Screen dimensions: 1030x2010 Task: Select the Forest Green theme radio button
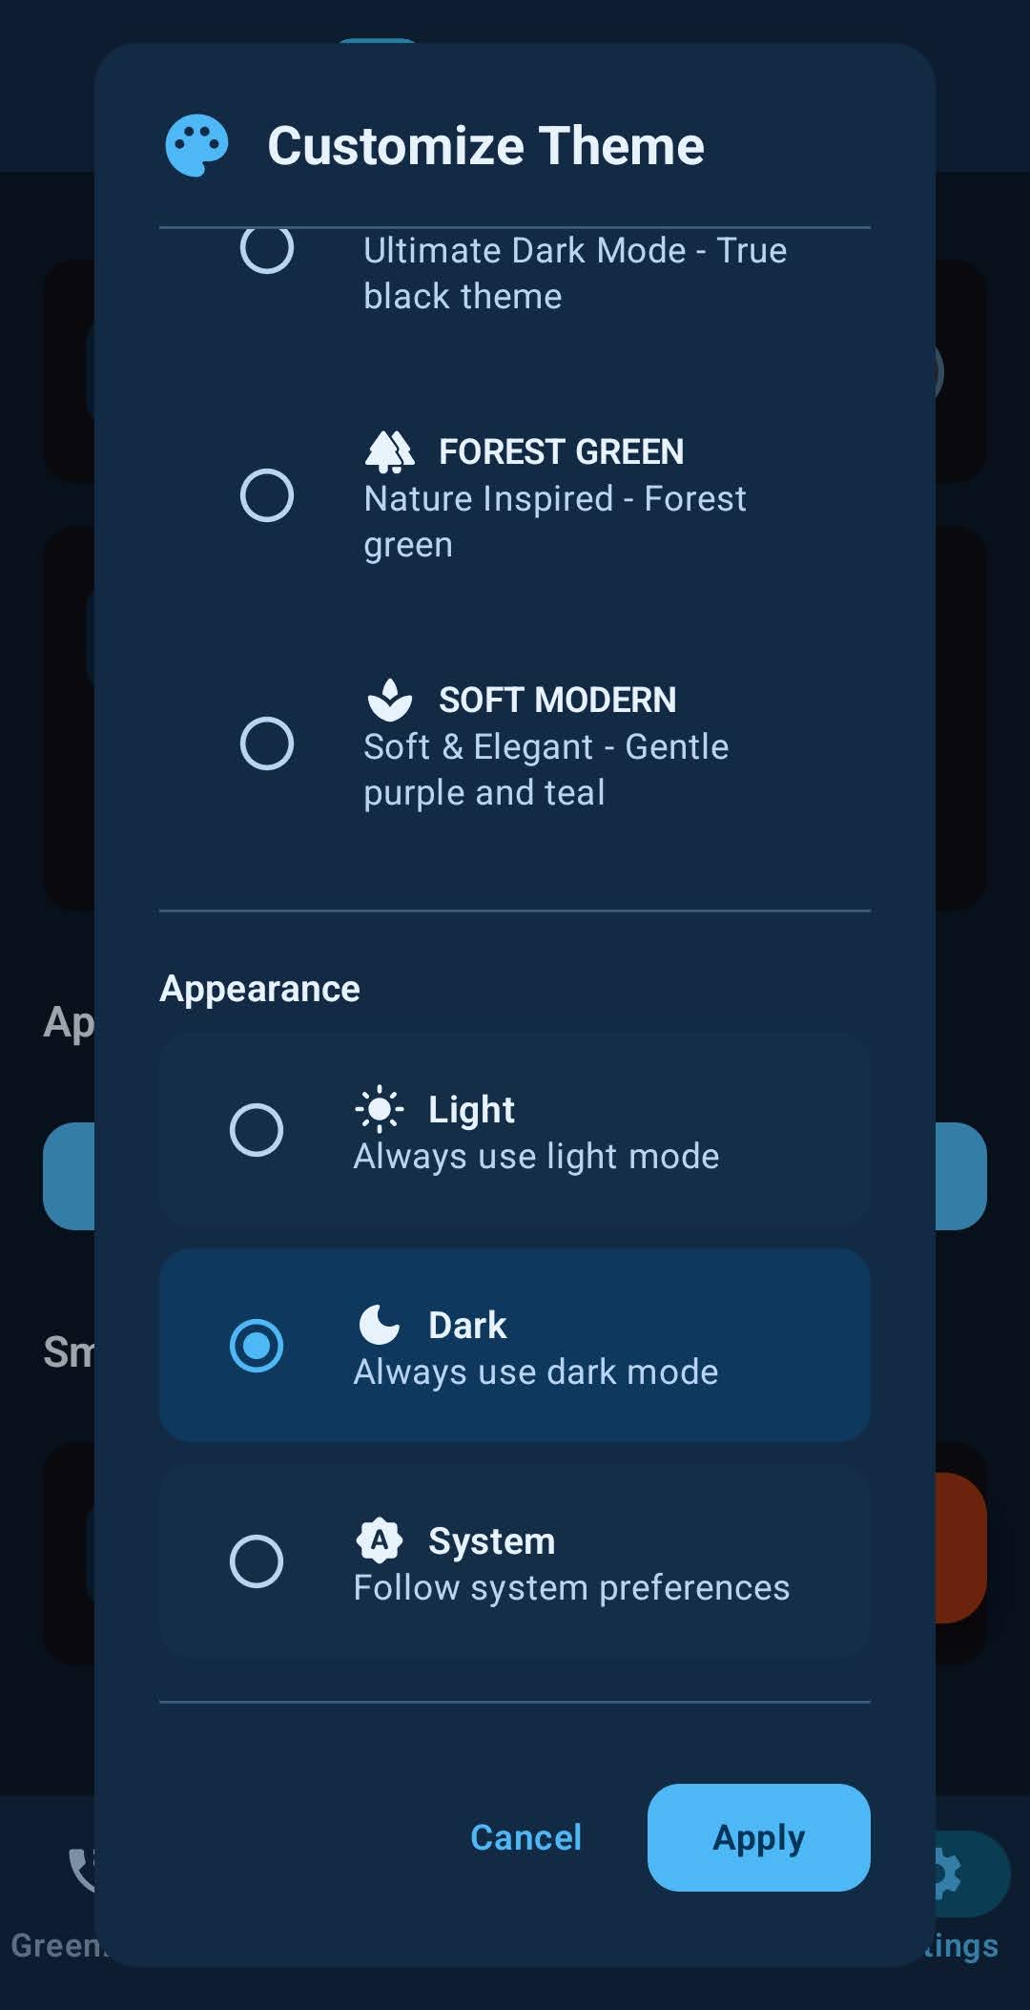pos(268,492)
